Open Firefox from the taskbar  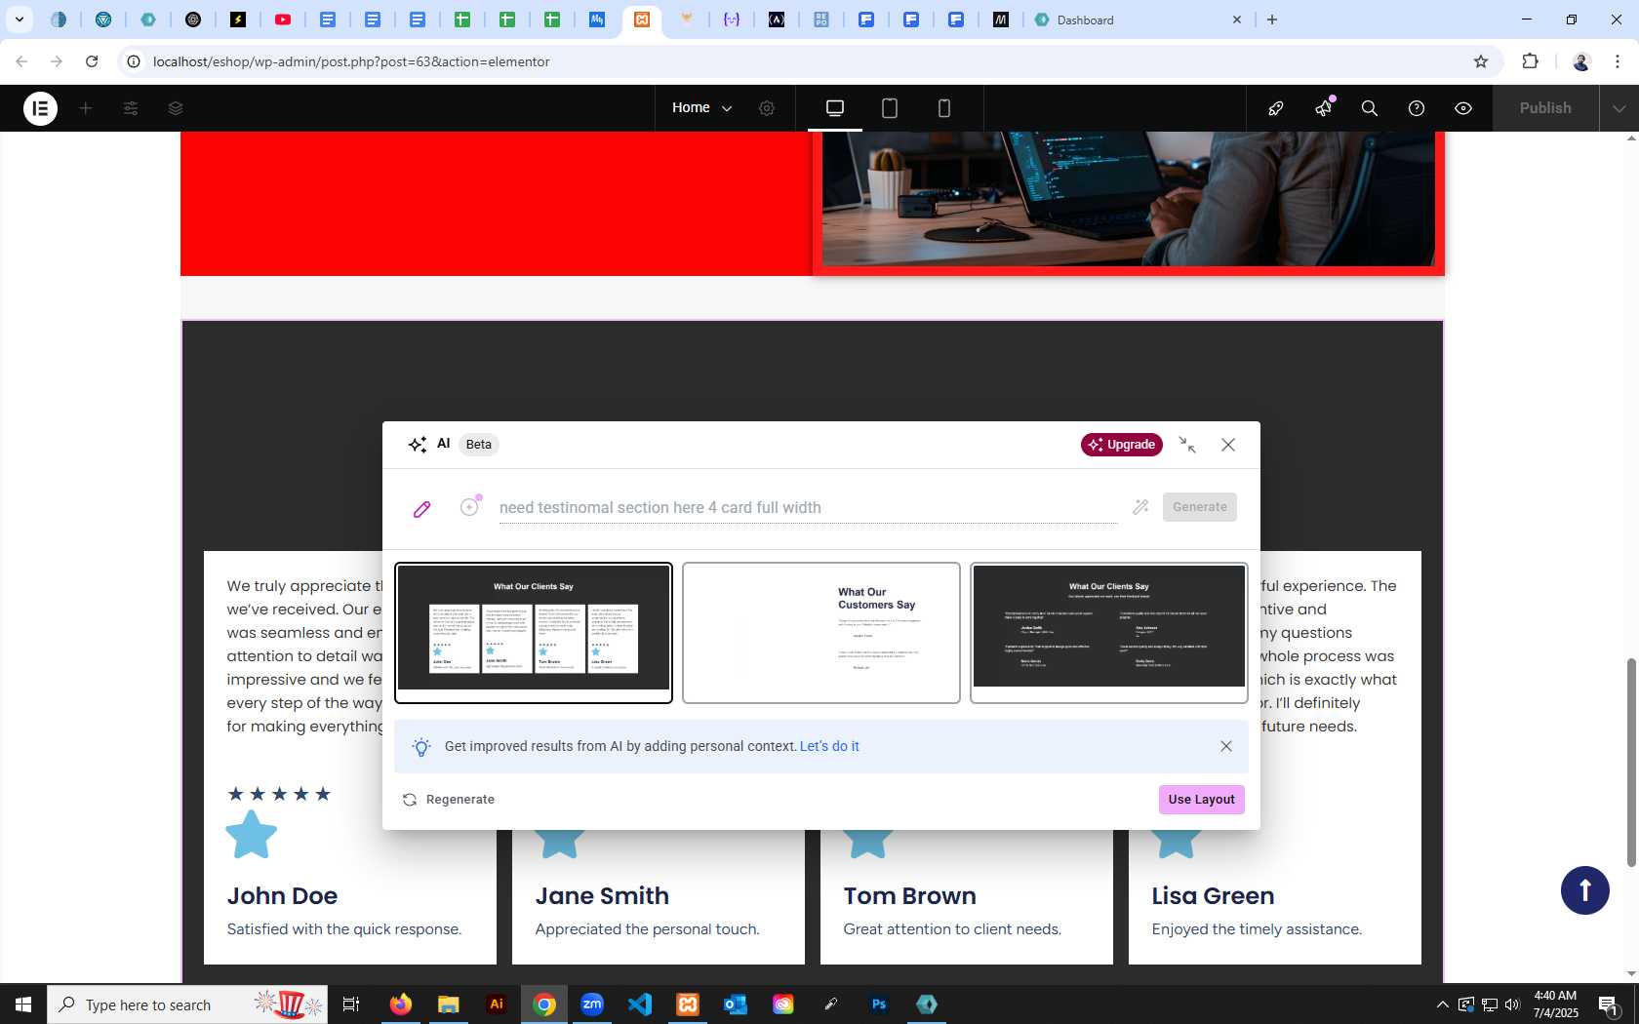401,1004
